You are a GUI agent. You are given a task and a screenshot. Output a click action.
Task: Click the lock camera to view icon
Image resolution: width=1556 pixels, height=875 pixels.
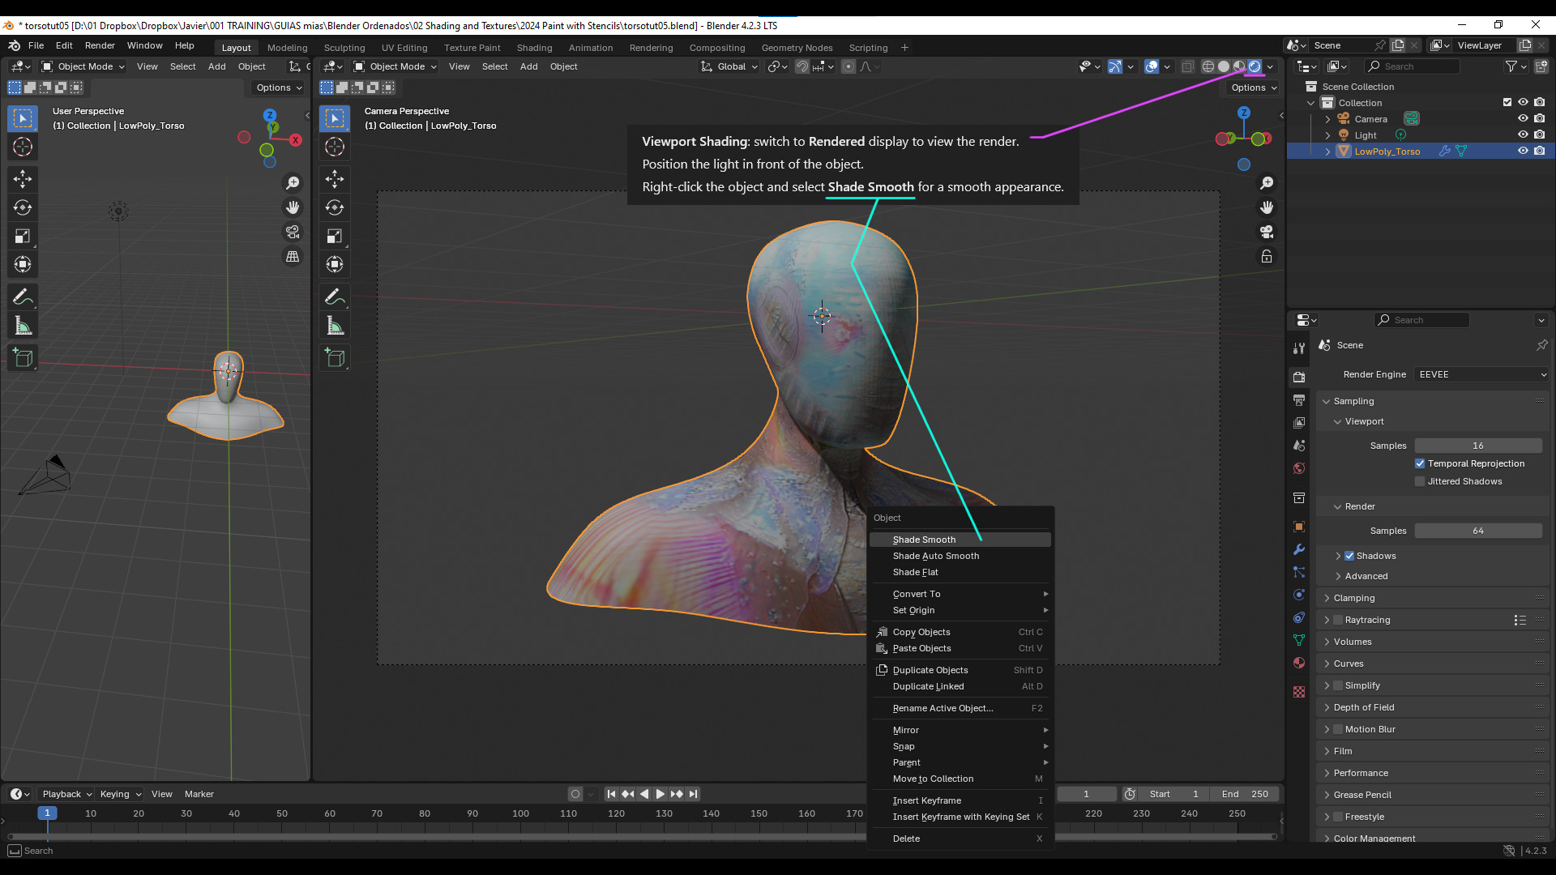(1267, 257)
